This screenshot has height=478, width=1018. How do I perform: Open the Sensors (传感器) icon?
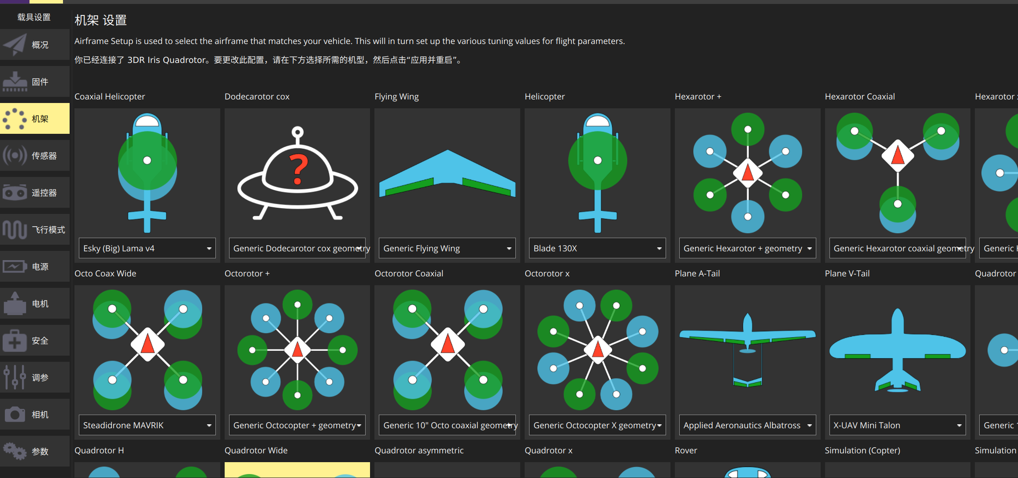click(15, 156)
